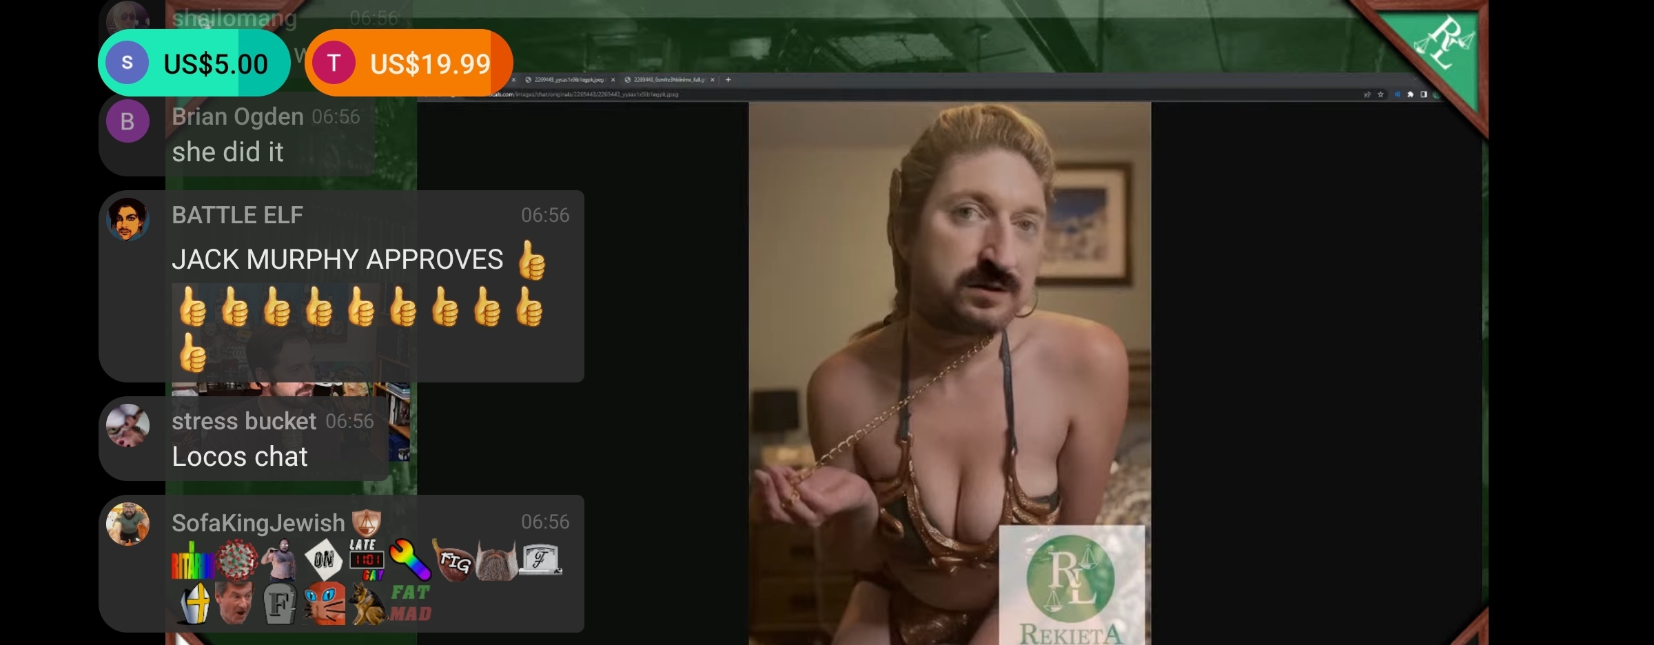Tap the US$19.99 Super Chat chip
This screenshot has width=1654, height=645.
[x=409, y=63]
